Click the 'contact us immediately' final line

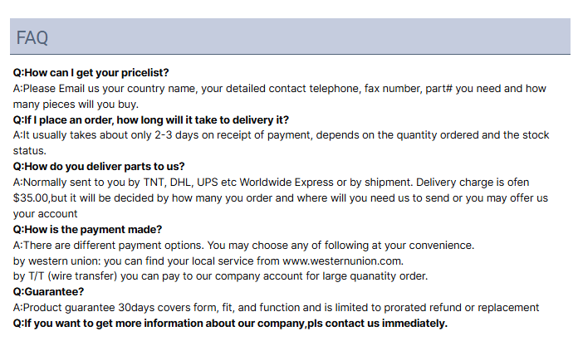(230, 324)
